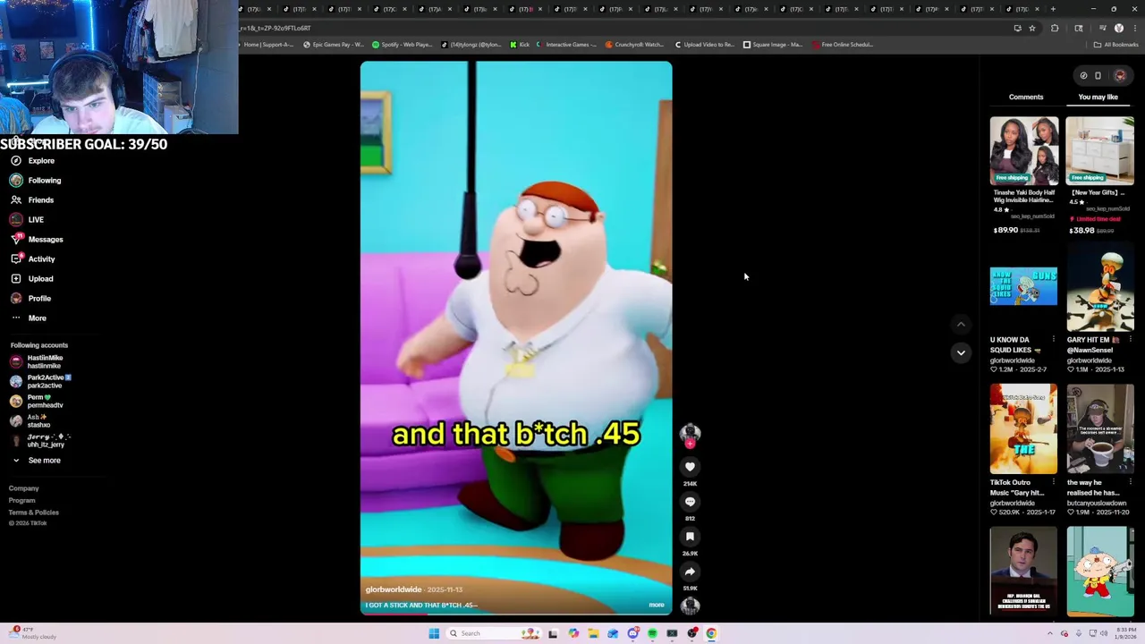The height and width of the screenshot is (644, 1145).
Task: Open the Explore page in the sidebar
Action: [x=32, y=161]
